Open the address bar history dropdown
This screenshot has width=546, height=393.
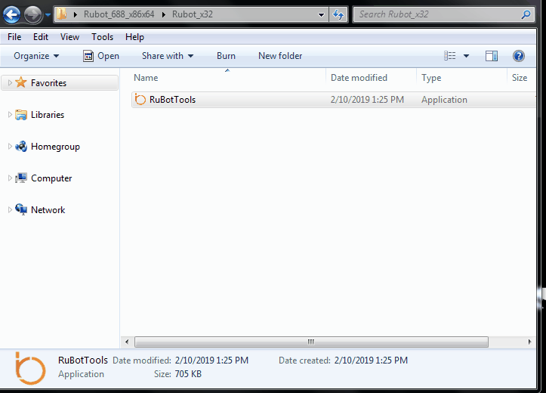(x=321, y=14)
